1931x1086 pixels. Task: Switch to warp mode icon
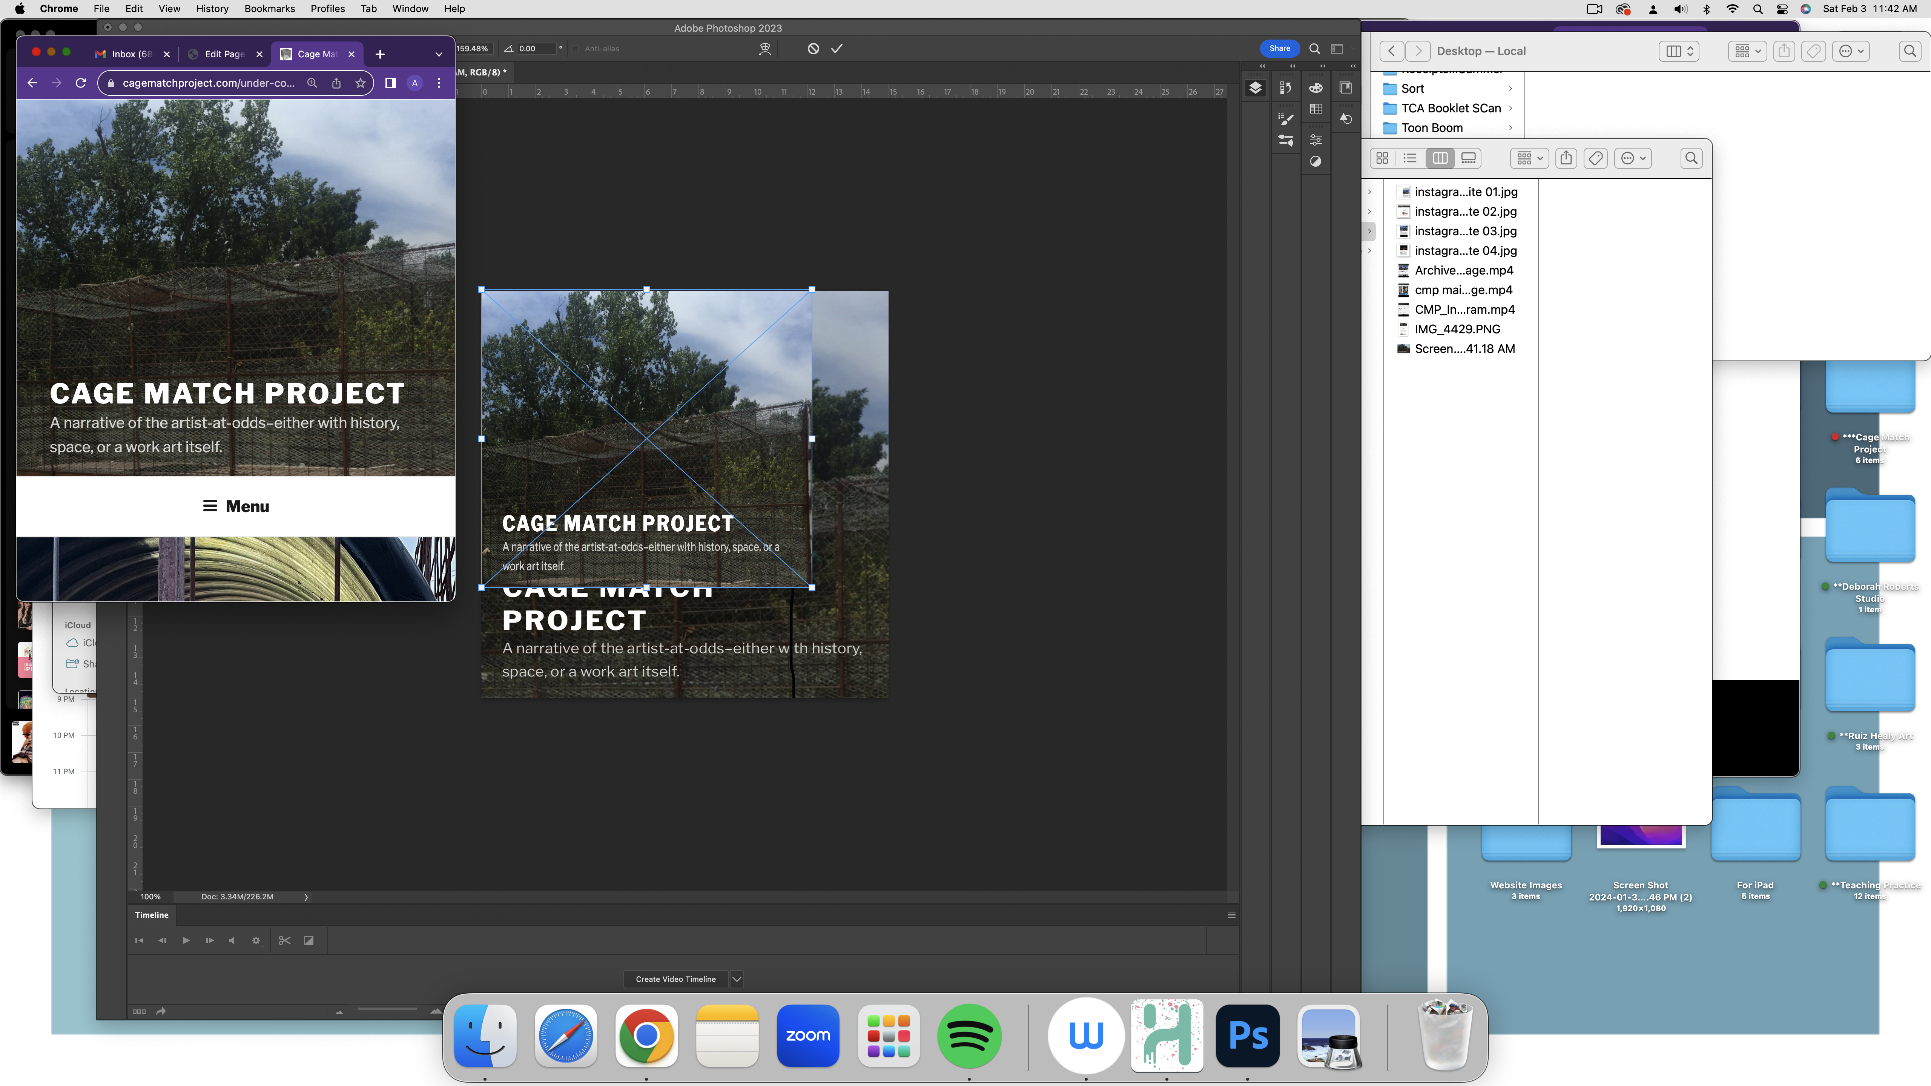(x=764, y=49)
